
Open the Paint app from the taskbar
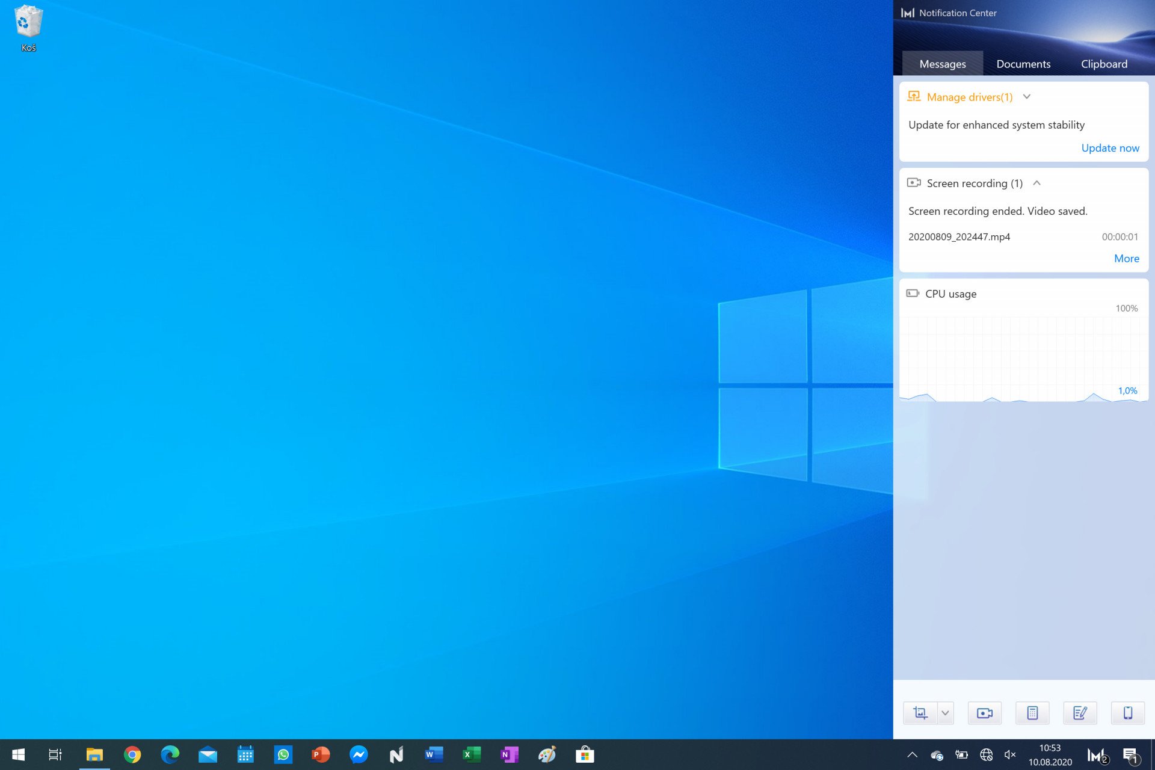(547, 754)
